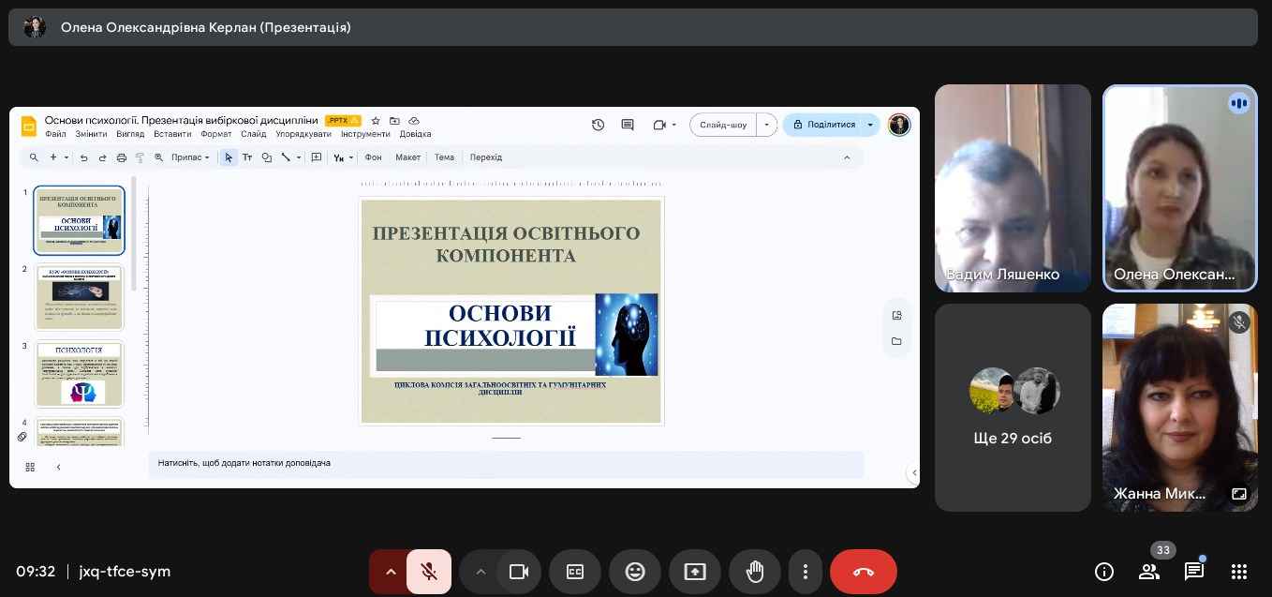Open the activities grid icon
The height and width of the screenshot is (597, 1272).
(x=1238, y=572)
